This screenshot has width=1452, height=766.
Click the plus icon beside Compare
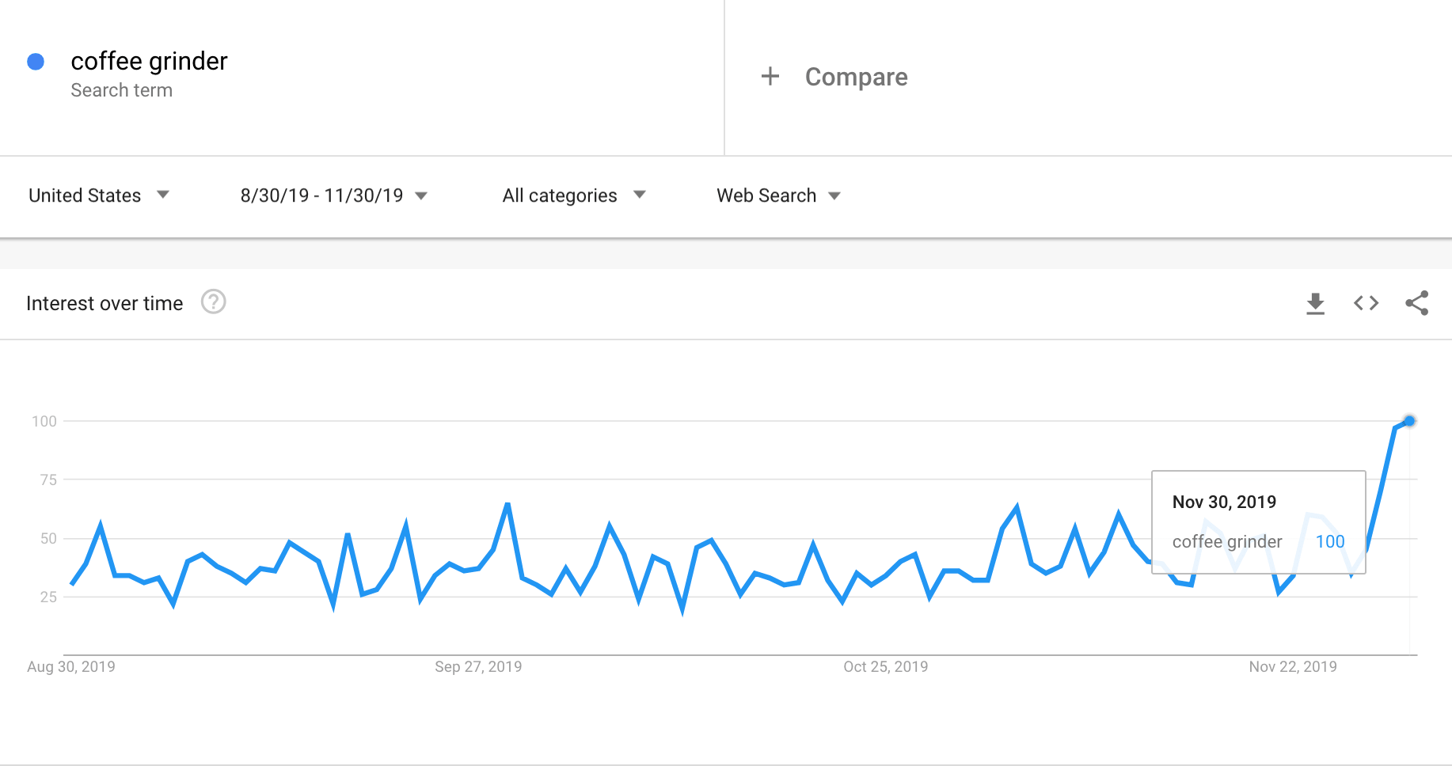click(770, 77)
